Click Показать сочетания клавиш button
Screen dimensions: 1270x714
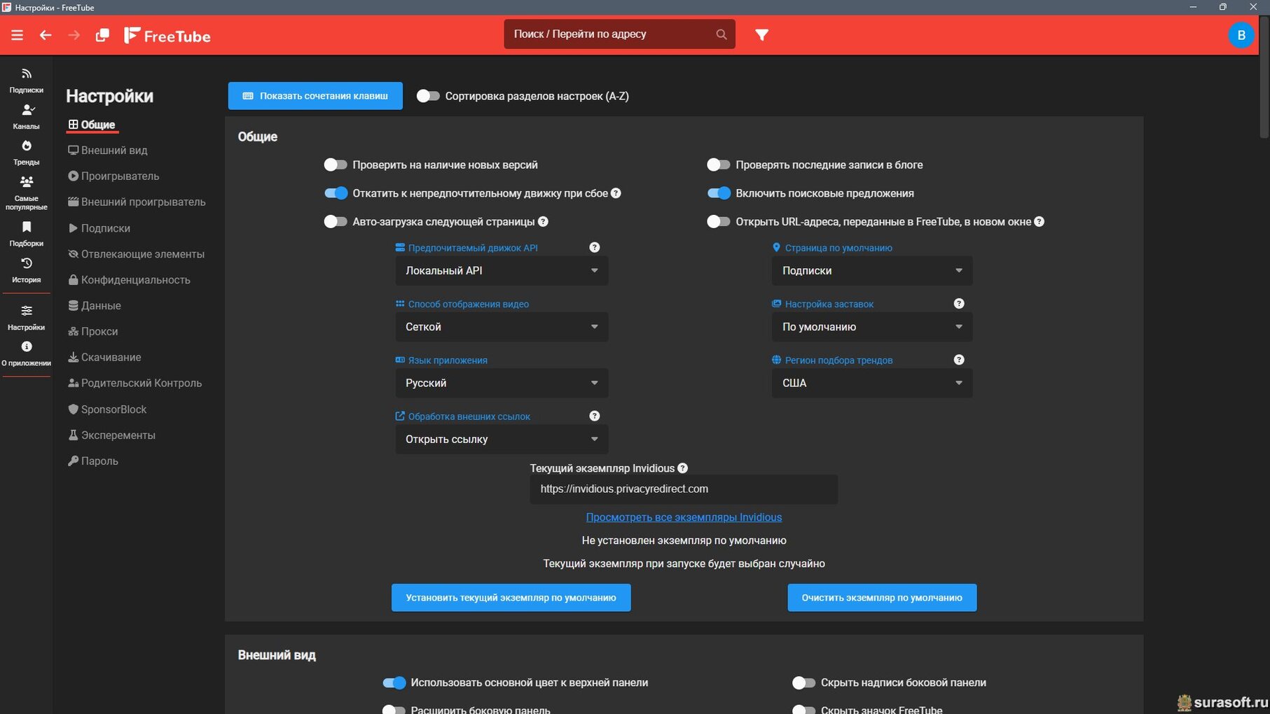315,96
